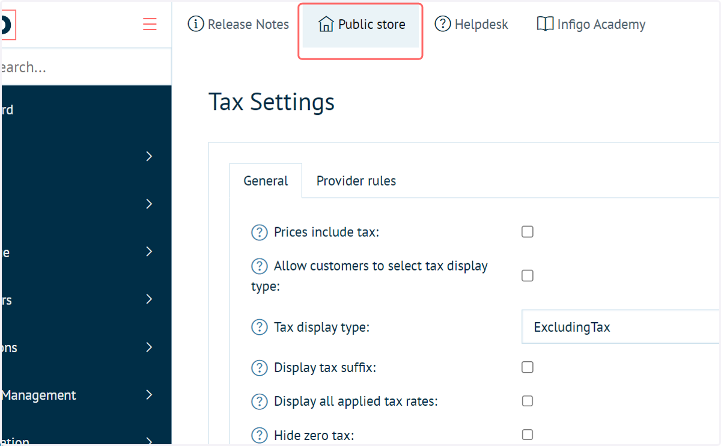
Task: Expand the first sidebar chevron below Dashboard
Action: pos(149,156)
